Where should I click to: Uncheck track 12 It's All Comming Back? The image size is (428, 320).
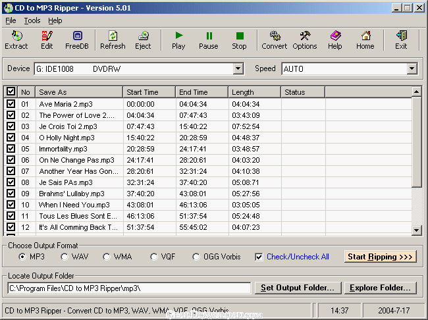tap(11, 227)
